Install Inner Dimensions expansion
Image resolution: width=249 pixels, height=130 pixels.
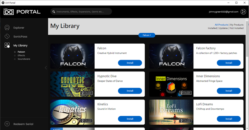click(229, 91)
